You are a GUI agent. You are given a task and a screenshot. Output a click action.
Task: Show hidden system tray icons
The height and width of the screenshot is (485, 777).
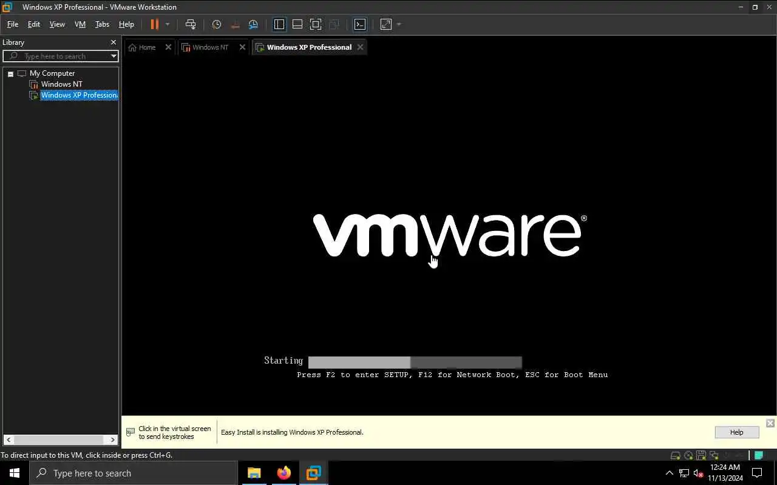670,473
